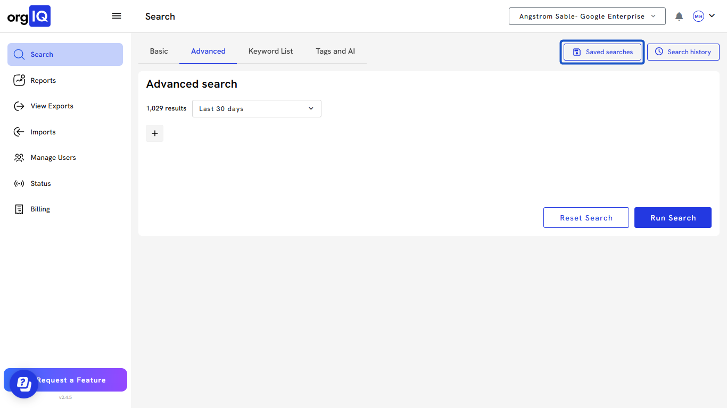
Task: Expand the Last 30 days dropdown
Action: pyautogui.click(x=257, y=109)
